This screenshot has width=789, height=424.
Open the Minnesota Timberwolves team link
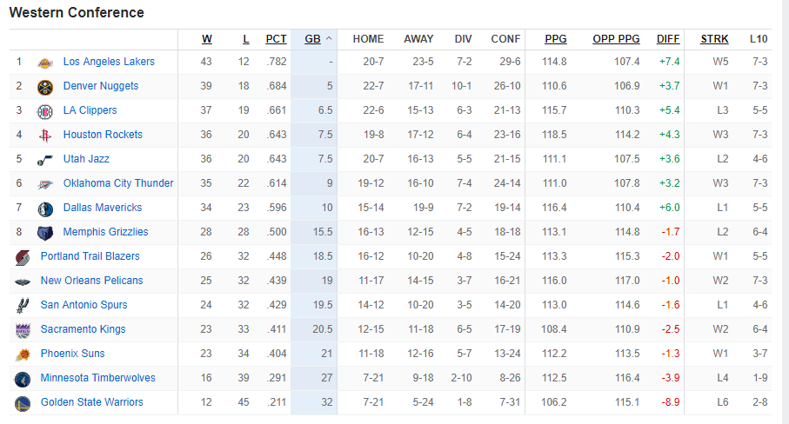click(97, 378)
